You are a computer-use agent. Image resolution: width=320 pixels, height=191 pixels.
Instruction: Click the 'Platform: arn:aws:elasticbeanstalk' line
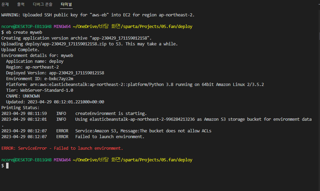pyautogui.click(x=135, y=85)
